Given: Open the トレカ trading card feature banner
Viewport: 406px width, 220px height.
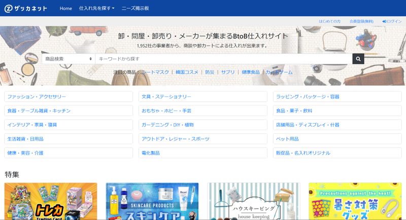Looking at the screenshot, I should (51, 201).
